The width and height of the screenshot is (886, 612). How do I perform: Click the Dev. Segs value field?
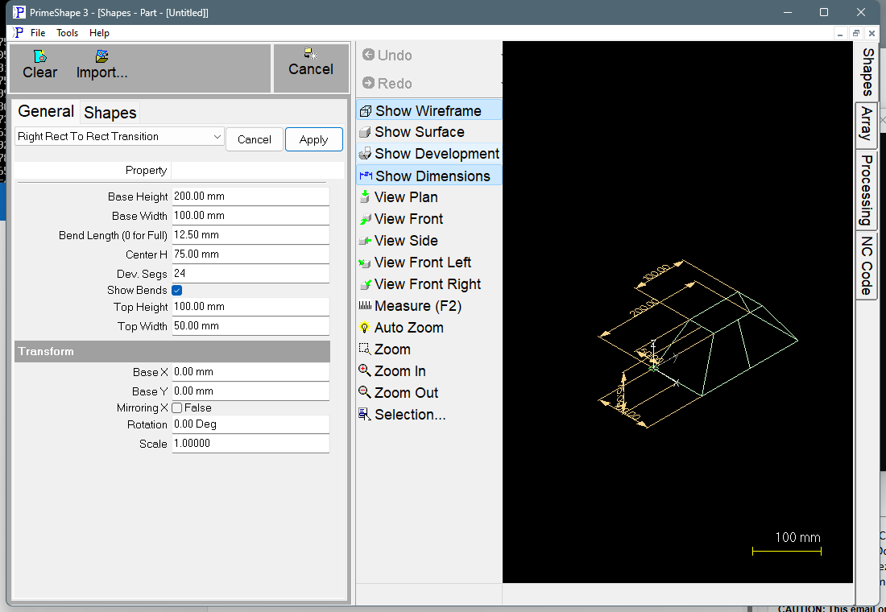(x=250, y=274)
